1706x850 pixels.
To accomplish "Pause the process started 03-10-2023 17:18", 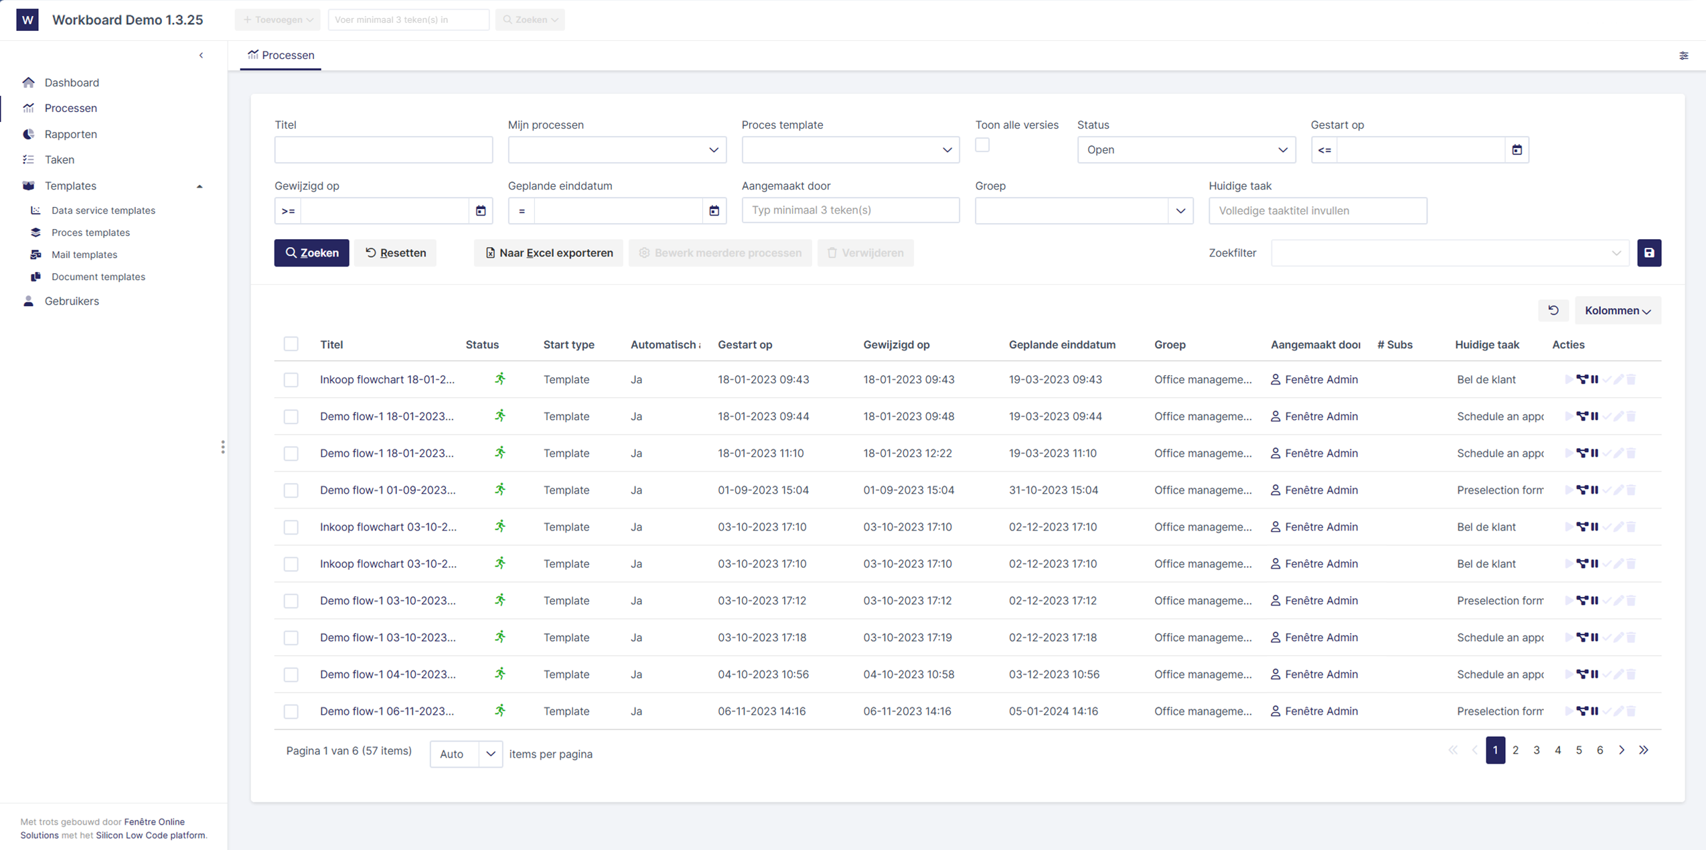I will 1595,637.
